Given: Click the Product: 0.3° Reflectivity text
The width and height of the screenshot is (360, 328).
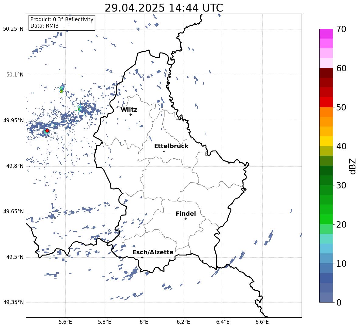Looking at the screenshot, I should tap(62, 19).
